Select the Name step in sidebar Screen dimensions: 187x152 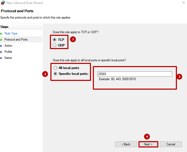pyautogui.click(x=8, y=58)
